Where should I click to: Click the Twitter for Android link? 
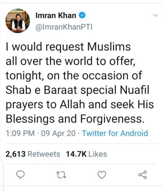coord(115,133)
